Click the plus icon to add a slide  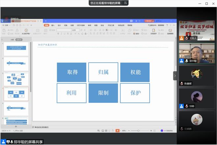(16, 126)
